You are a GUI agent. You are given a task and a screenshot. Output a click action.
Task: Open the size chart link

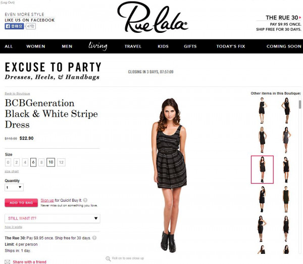pos(12,171)
